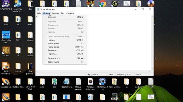Open the ghghg folder
The height and width of the screenshot is (102, 183).
pyautogui.click(x=30, y=36)
